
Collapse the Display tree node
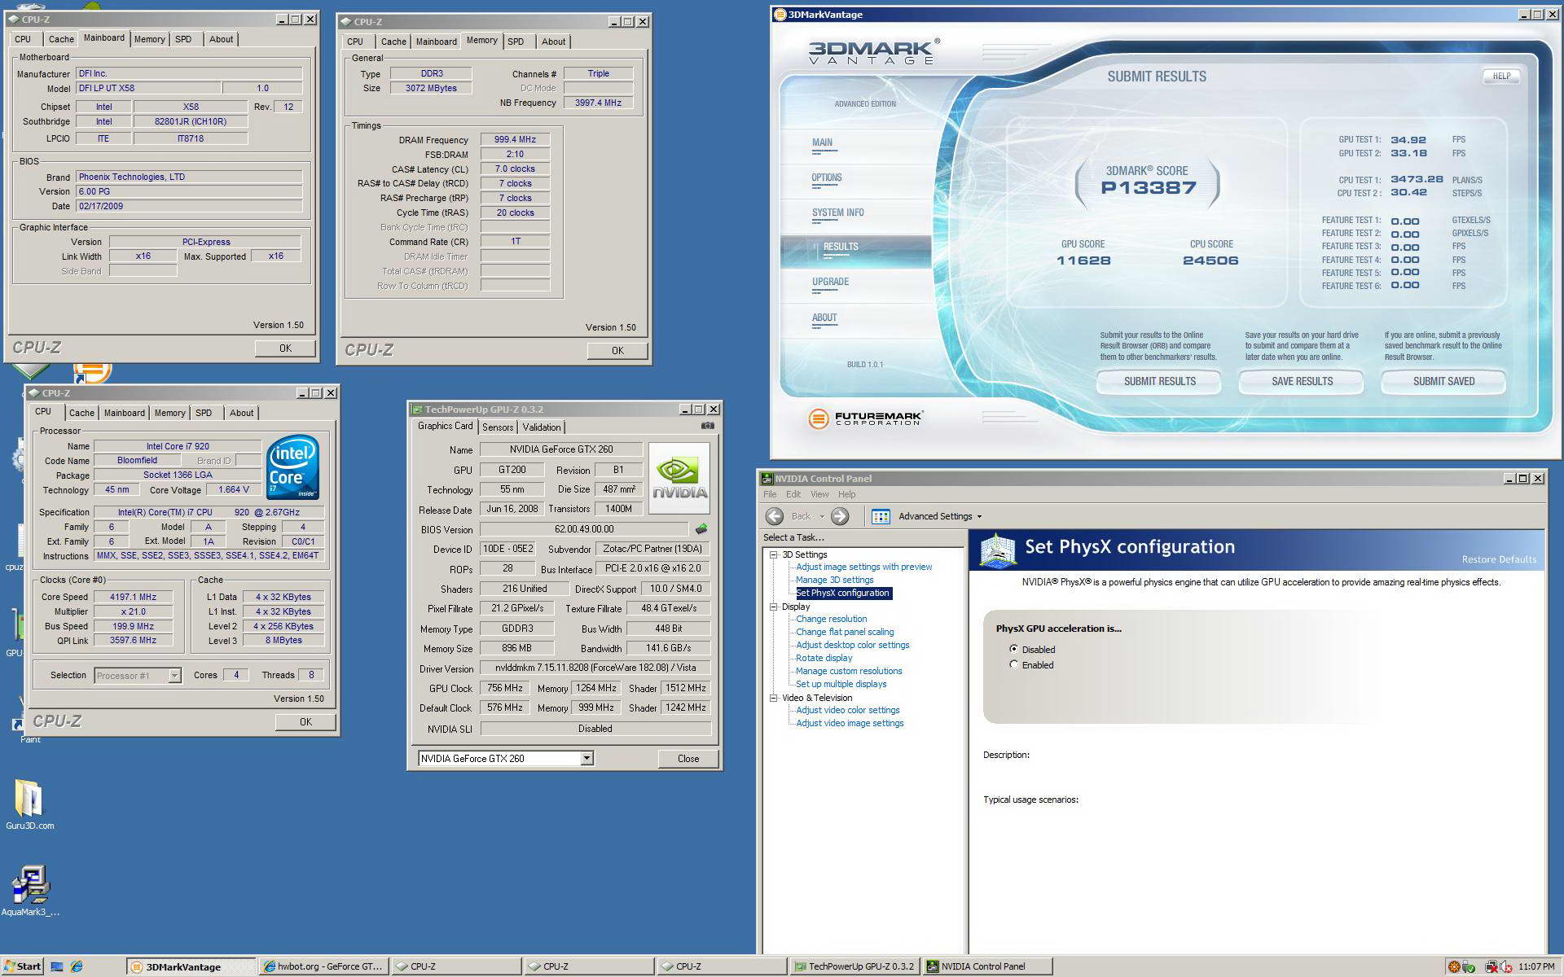point(774,607)
